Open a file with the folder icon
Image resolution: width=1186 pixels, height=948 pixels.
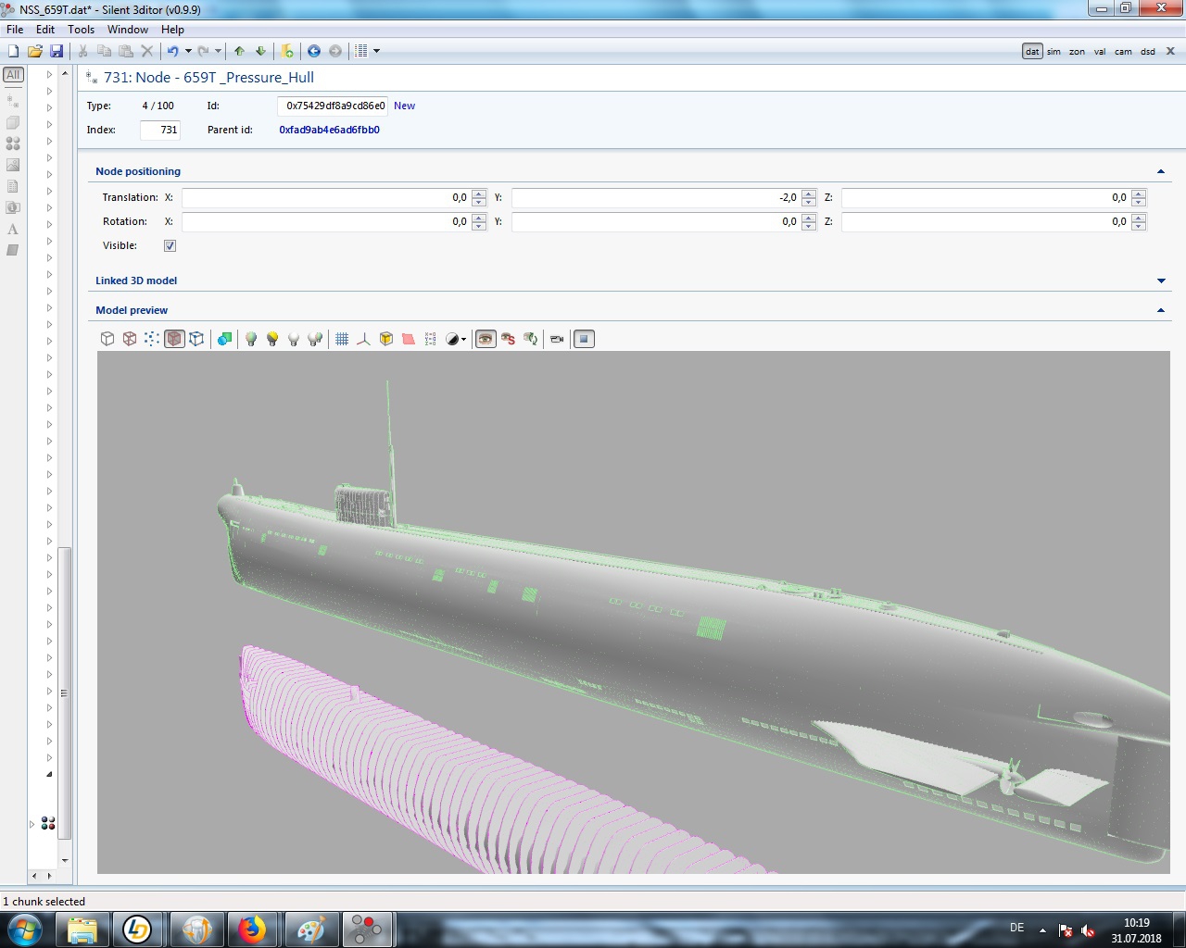tap(35, 51)
